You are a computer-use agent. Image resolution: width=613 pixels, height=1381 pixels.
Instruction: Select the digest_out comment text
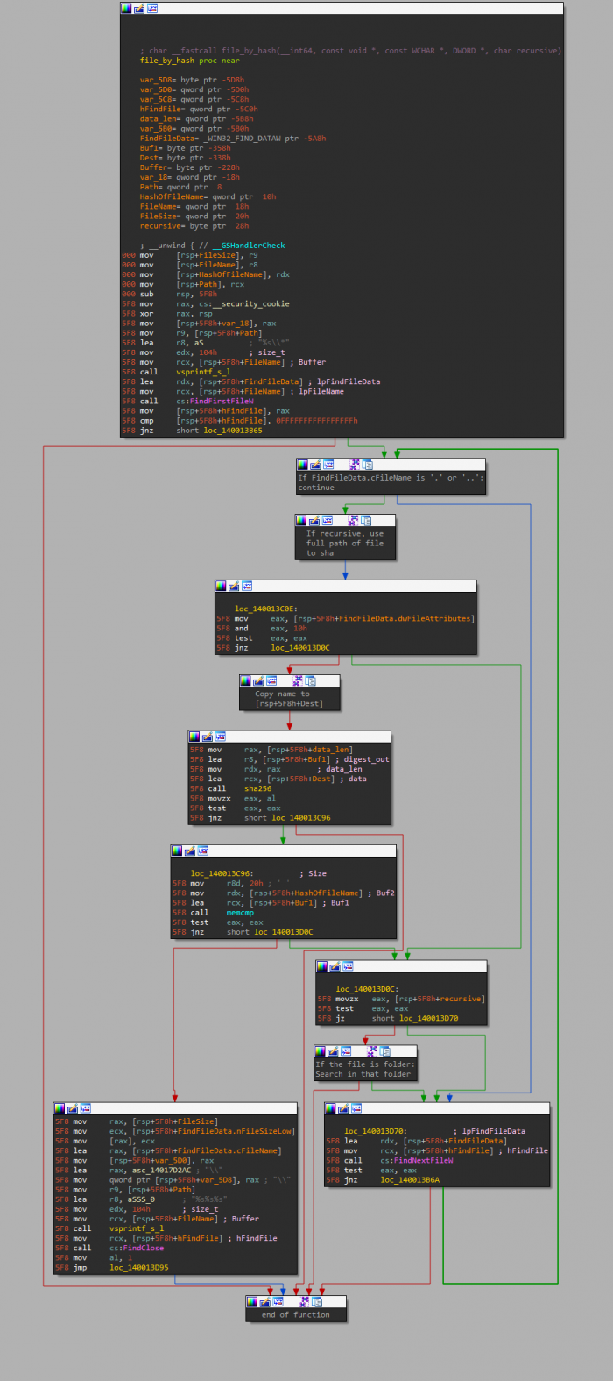(368, 759)
